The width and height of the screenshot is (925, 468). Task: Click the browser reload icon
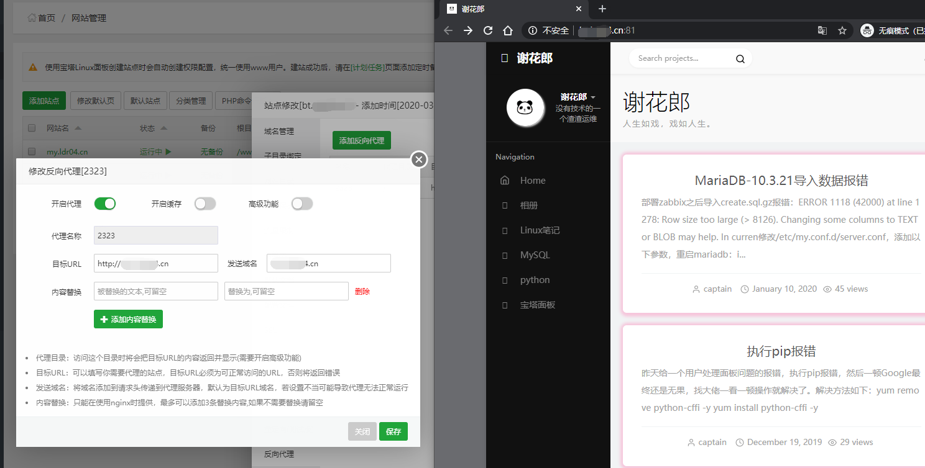(x=488, y=30)
